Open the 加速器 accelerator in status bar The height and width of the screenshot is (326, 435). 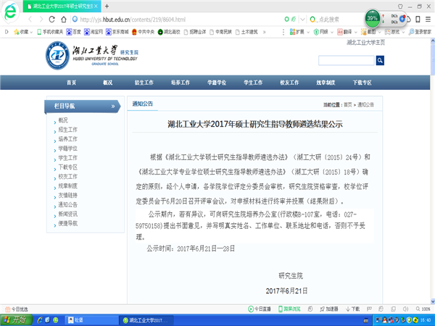329,309
